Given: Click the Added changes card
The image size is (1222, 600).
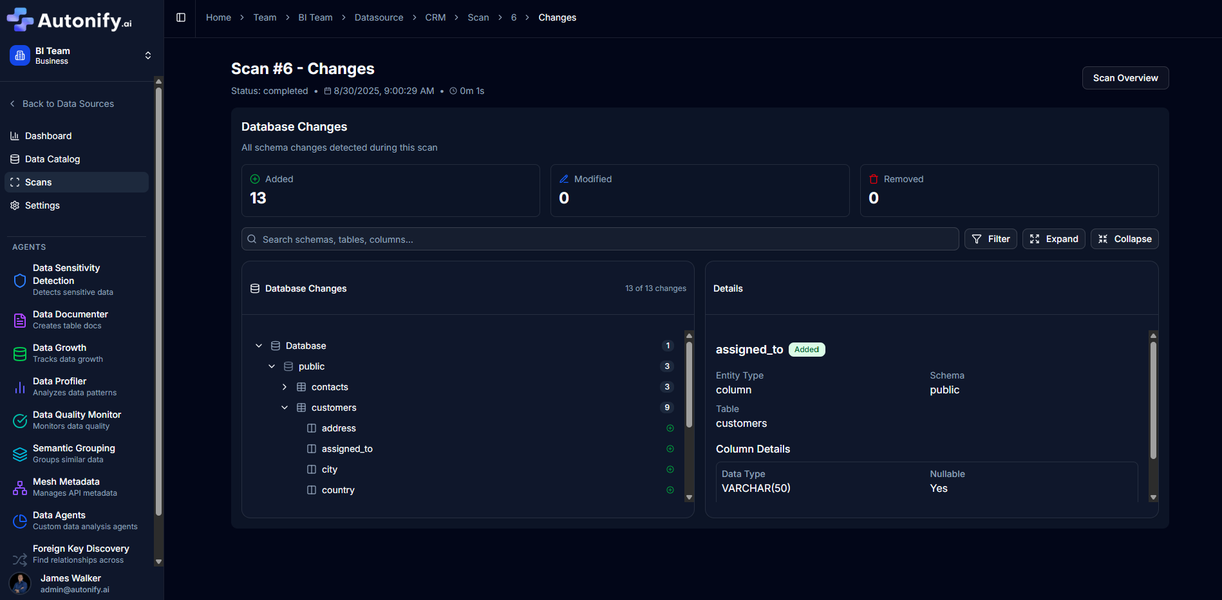Looking at the screenshot, I should [x=391, y=191].
